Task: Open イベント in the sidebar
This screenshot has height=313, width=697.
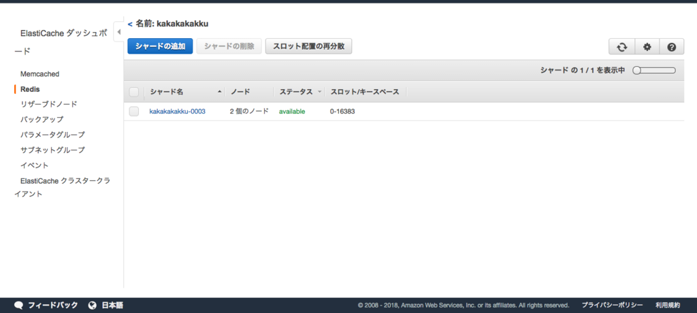Action: pyautogui.click(x=35, y=165)
